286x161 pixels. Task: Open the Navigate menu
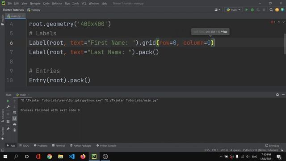click(35, 4)
